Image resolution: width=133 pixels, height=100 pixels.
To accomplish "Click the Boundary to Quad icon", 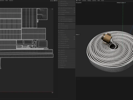I will coord(59,47).
